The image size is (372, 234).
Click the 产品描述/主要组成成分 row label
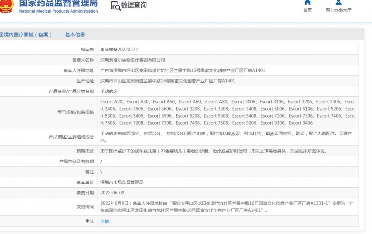[71, 137]
